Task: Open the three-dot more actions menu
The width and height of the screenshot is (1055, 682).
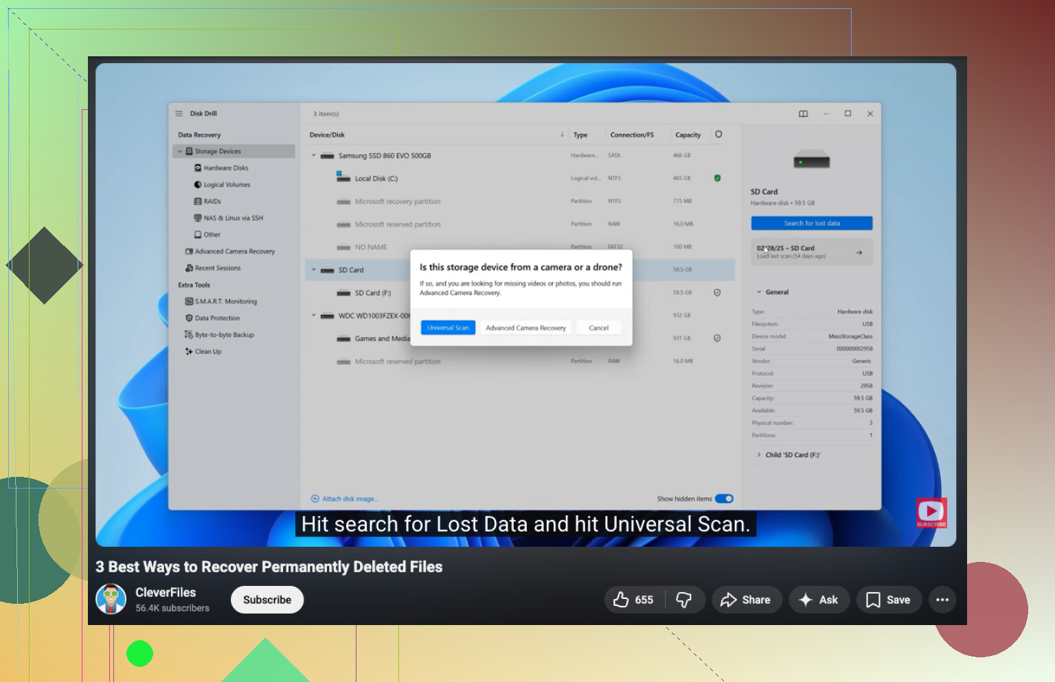Action: 942,600
